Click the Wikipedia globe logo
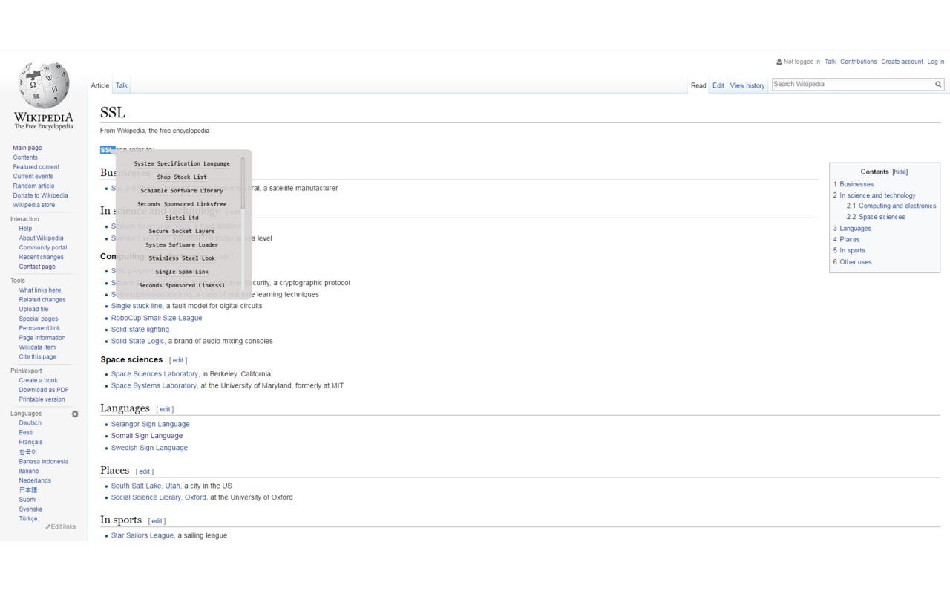Screen dimensions: 950x594 pos(44,85)
